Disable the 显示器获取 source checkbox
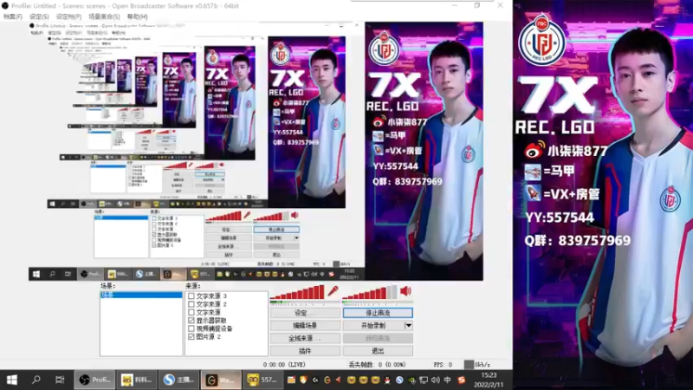Viewport: 693px width, 390px height. (x=191, y=320)
